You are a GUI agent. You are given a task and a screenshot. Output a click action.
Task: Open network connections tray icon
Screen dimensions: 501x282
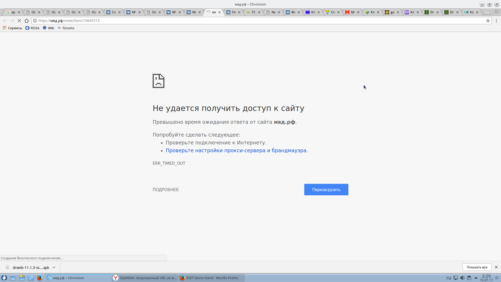[456, 278]
